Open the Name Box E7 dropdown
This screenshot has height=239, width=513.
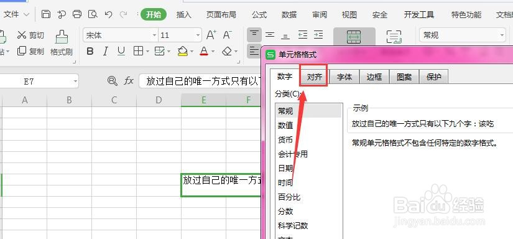pos(76,81)
